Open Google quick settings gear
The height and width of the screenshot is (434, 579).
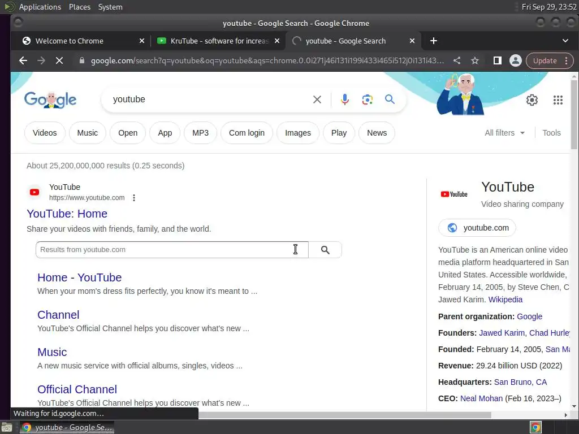532,99
